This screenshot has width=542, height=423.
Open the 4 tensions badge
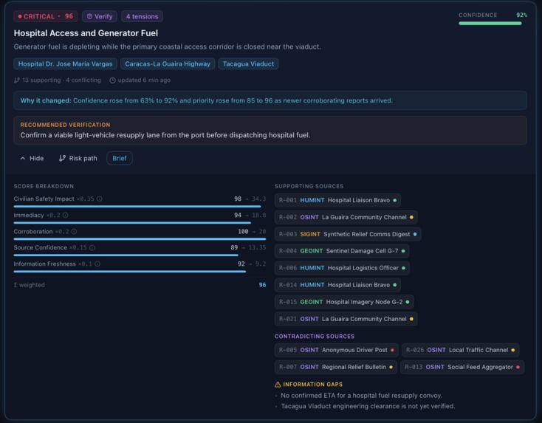coord(142,16)
